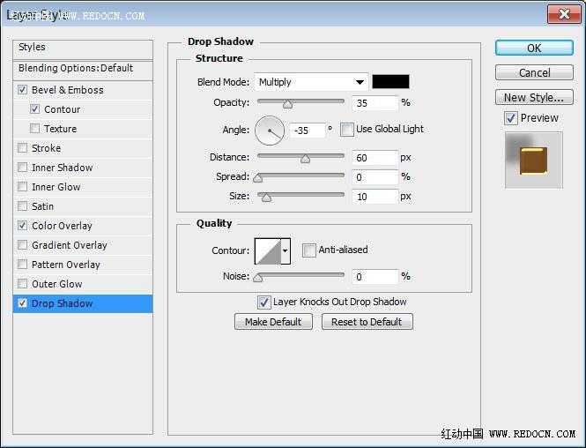This screenshot has height=448, width=586.
Task: Close the Layer Style dialog
Action: (564, 15)
